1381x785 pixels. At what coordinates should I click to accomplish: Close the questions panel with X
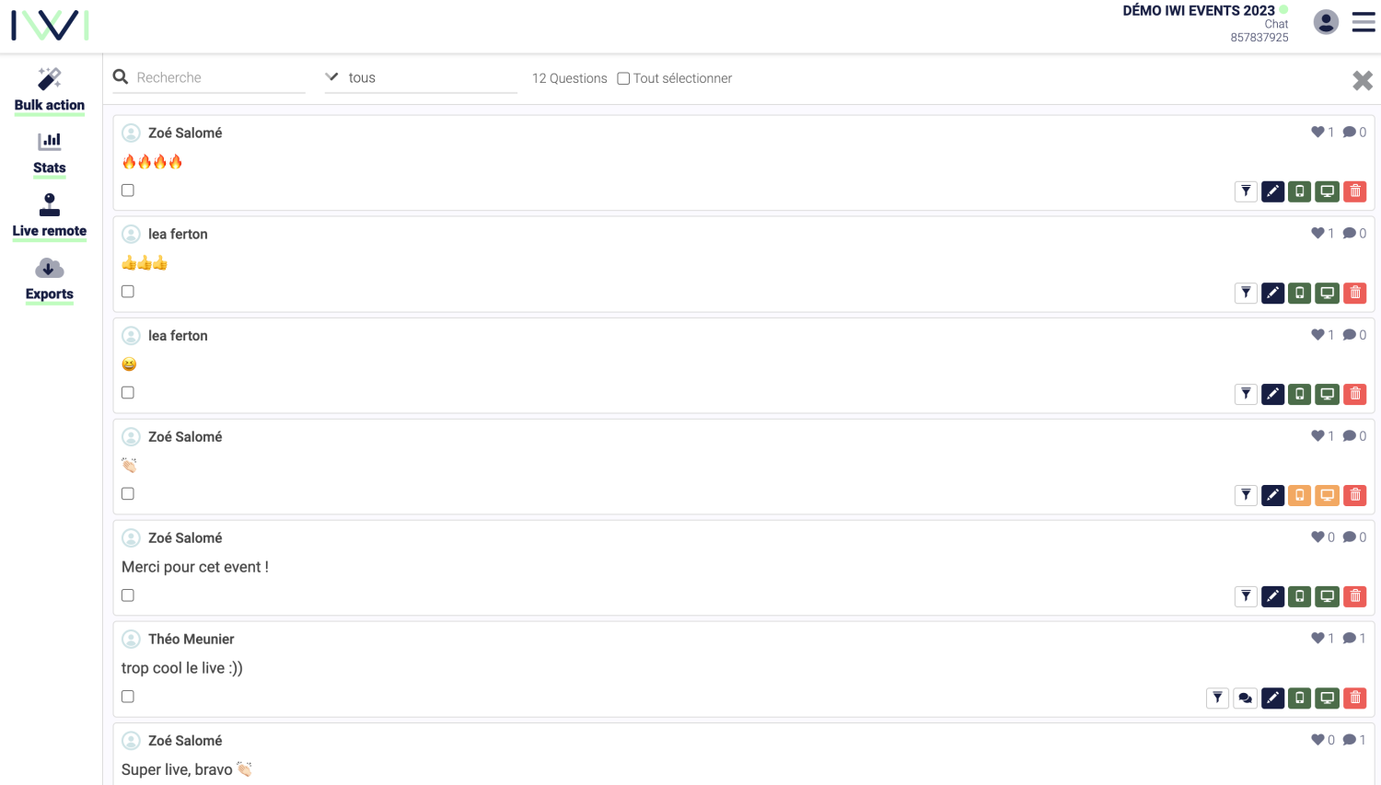(x=1363, y=80)
